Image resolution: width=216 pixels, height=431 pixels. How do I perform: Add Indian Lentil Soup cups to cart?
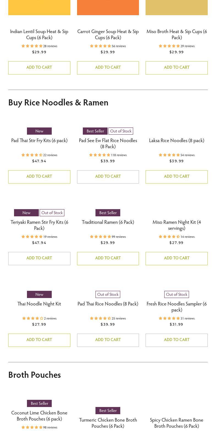(x=39, y=68)
